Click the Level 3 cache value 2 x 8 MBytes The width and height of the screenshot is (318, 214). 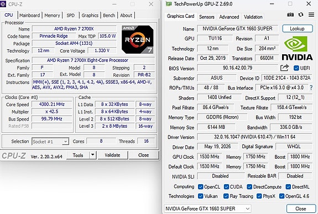[114, 126]
